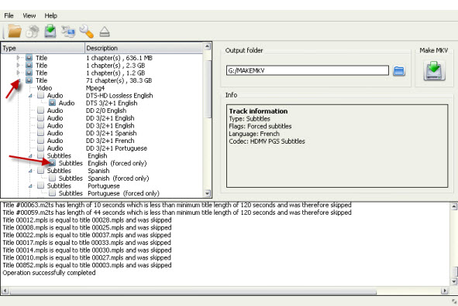The height and width of the screenshot is (306, 458).
Task: Toggle checkbox for the 2.3 GB title
Action: click(x=29, y=65)
